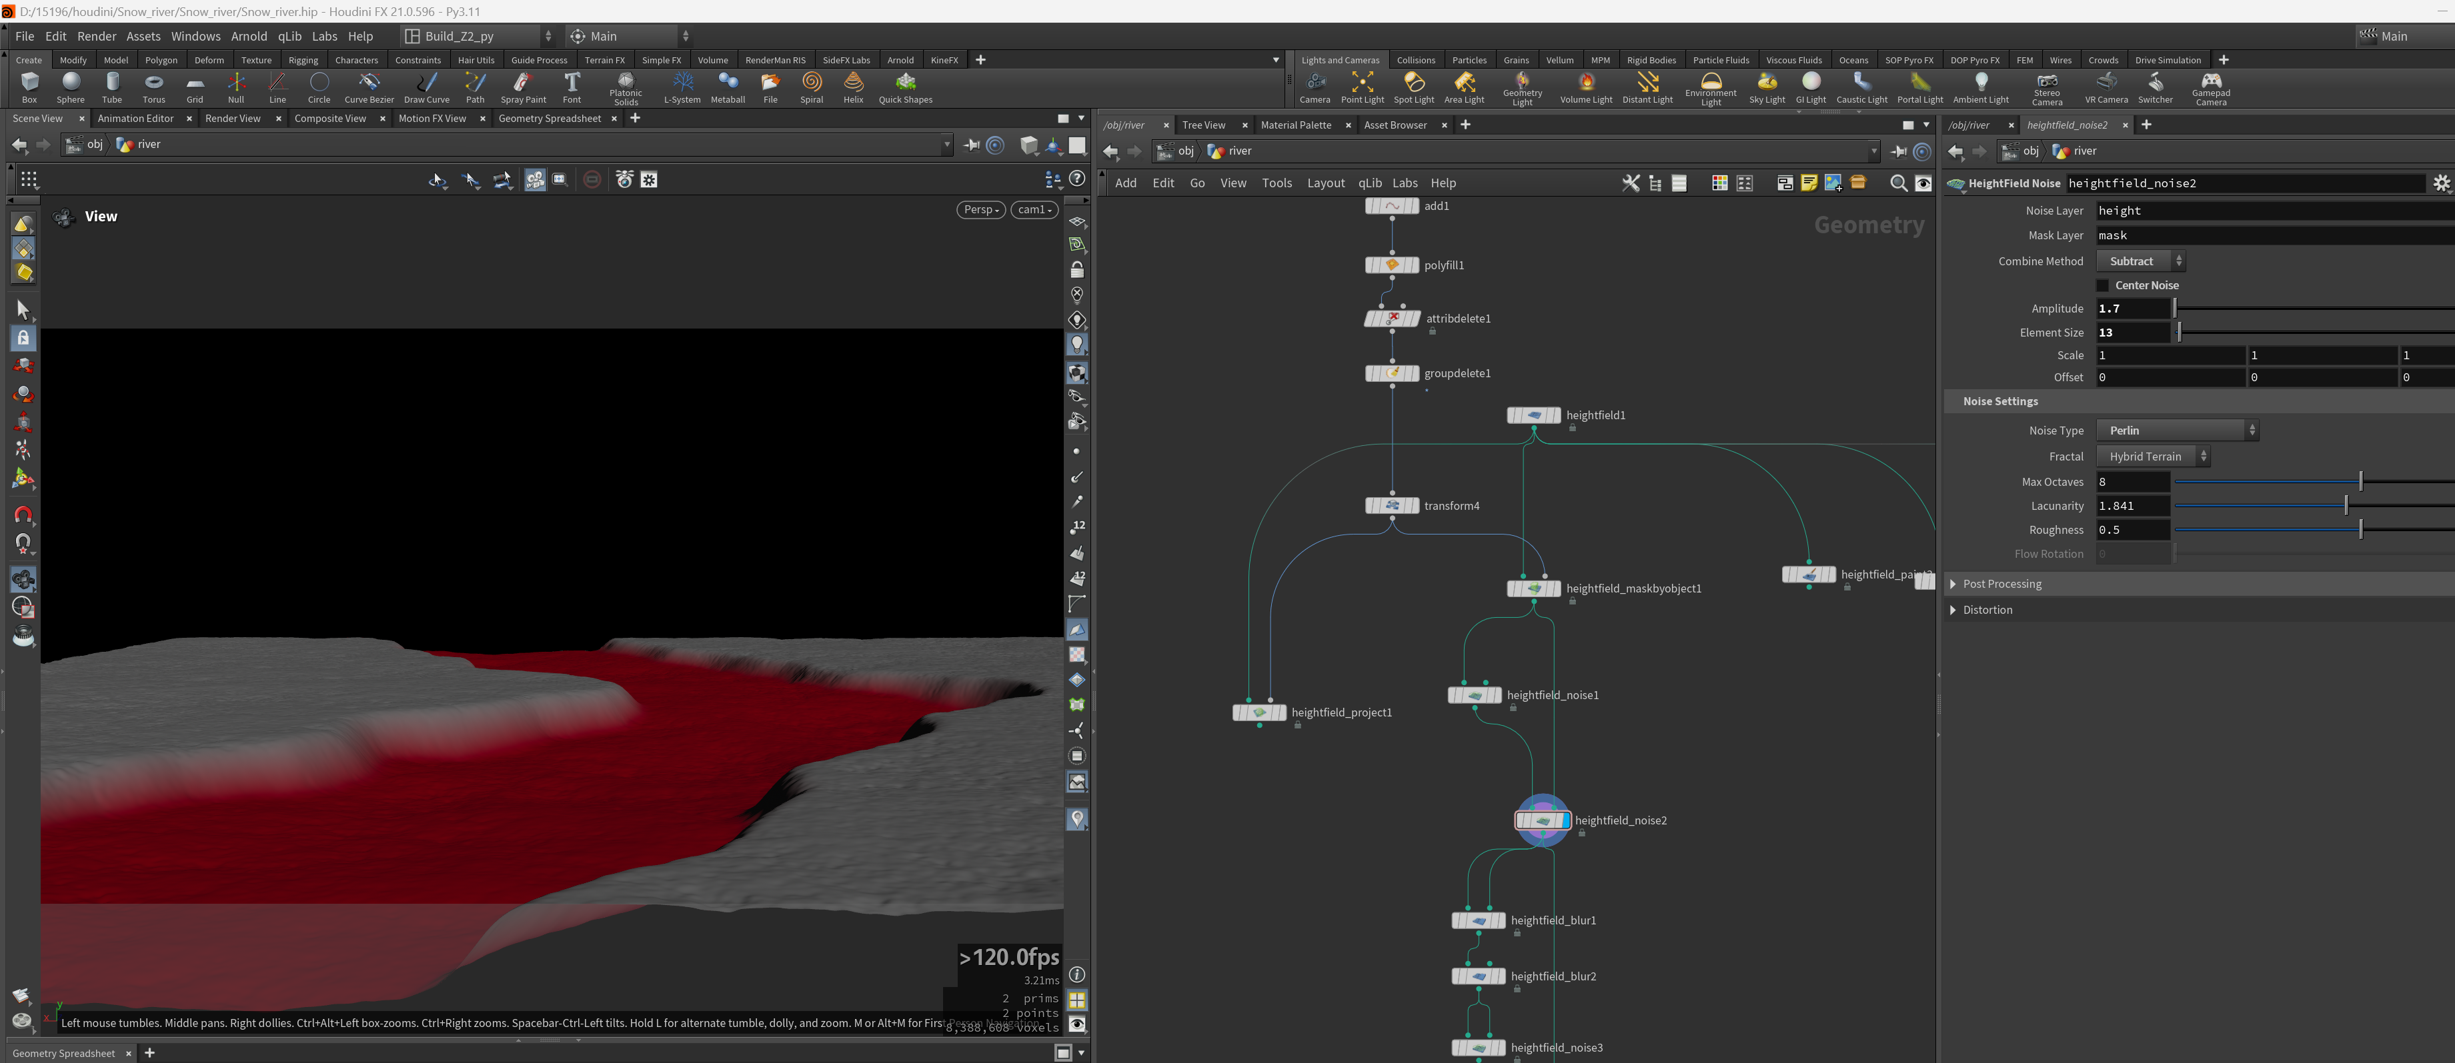Open the Render menu
Viewport: 2455px width, 1063px height.
[x=96, y=36]
